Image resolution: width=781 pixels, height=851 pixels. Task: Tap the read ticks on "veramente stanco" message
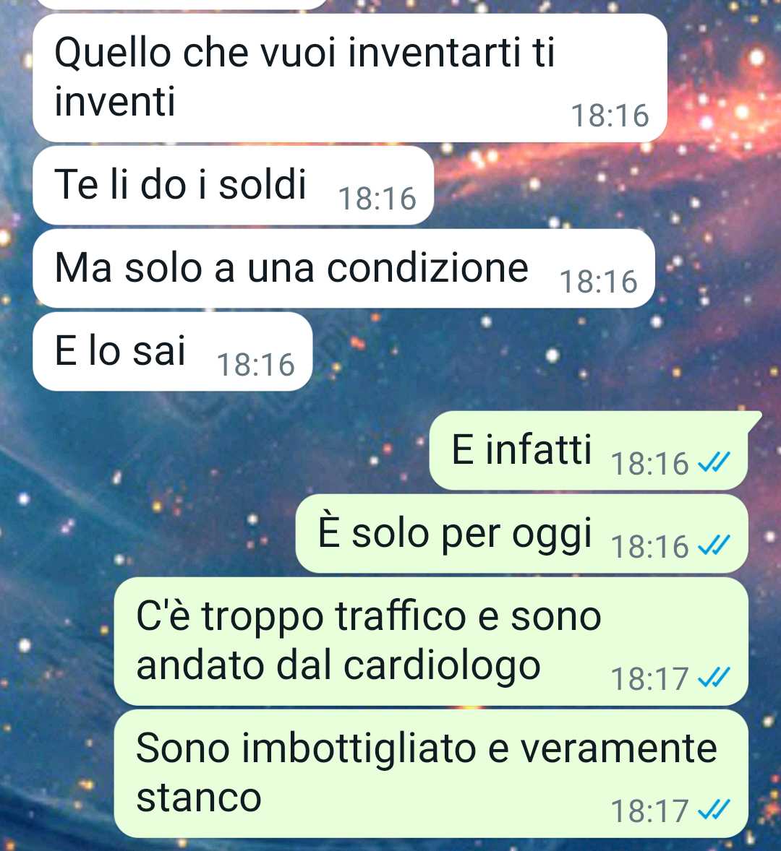coord(714,811)
